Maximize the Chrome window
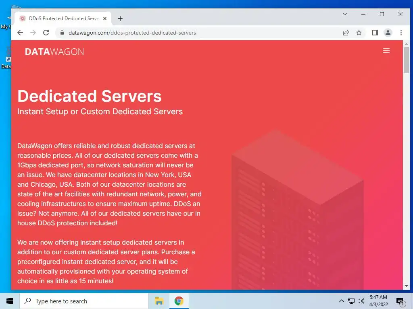Screen dimensions: 413x309 (x=382, y=14)
